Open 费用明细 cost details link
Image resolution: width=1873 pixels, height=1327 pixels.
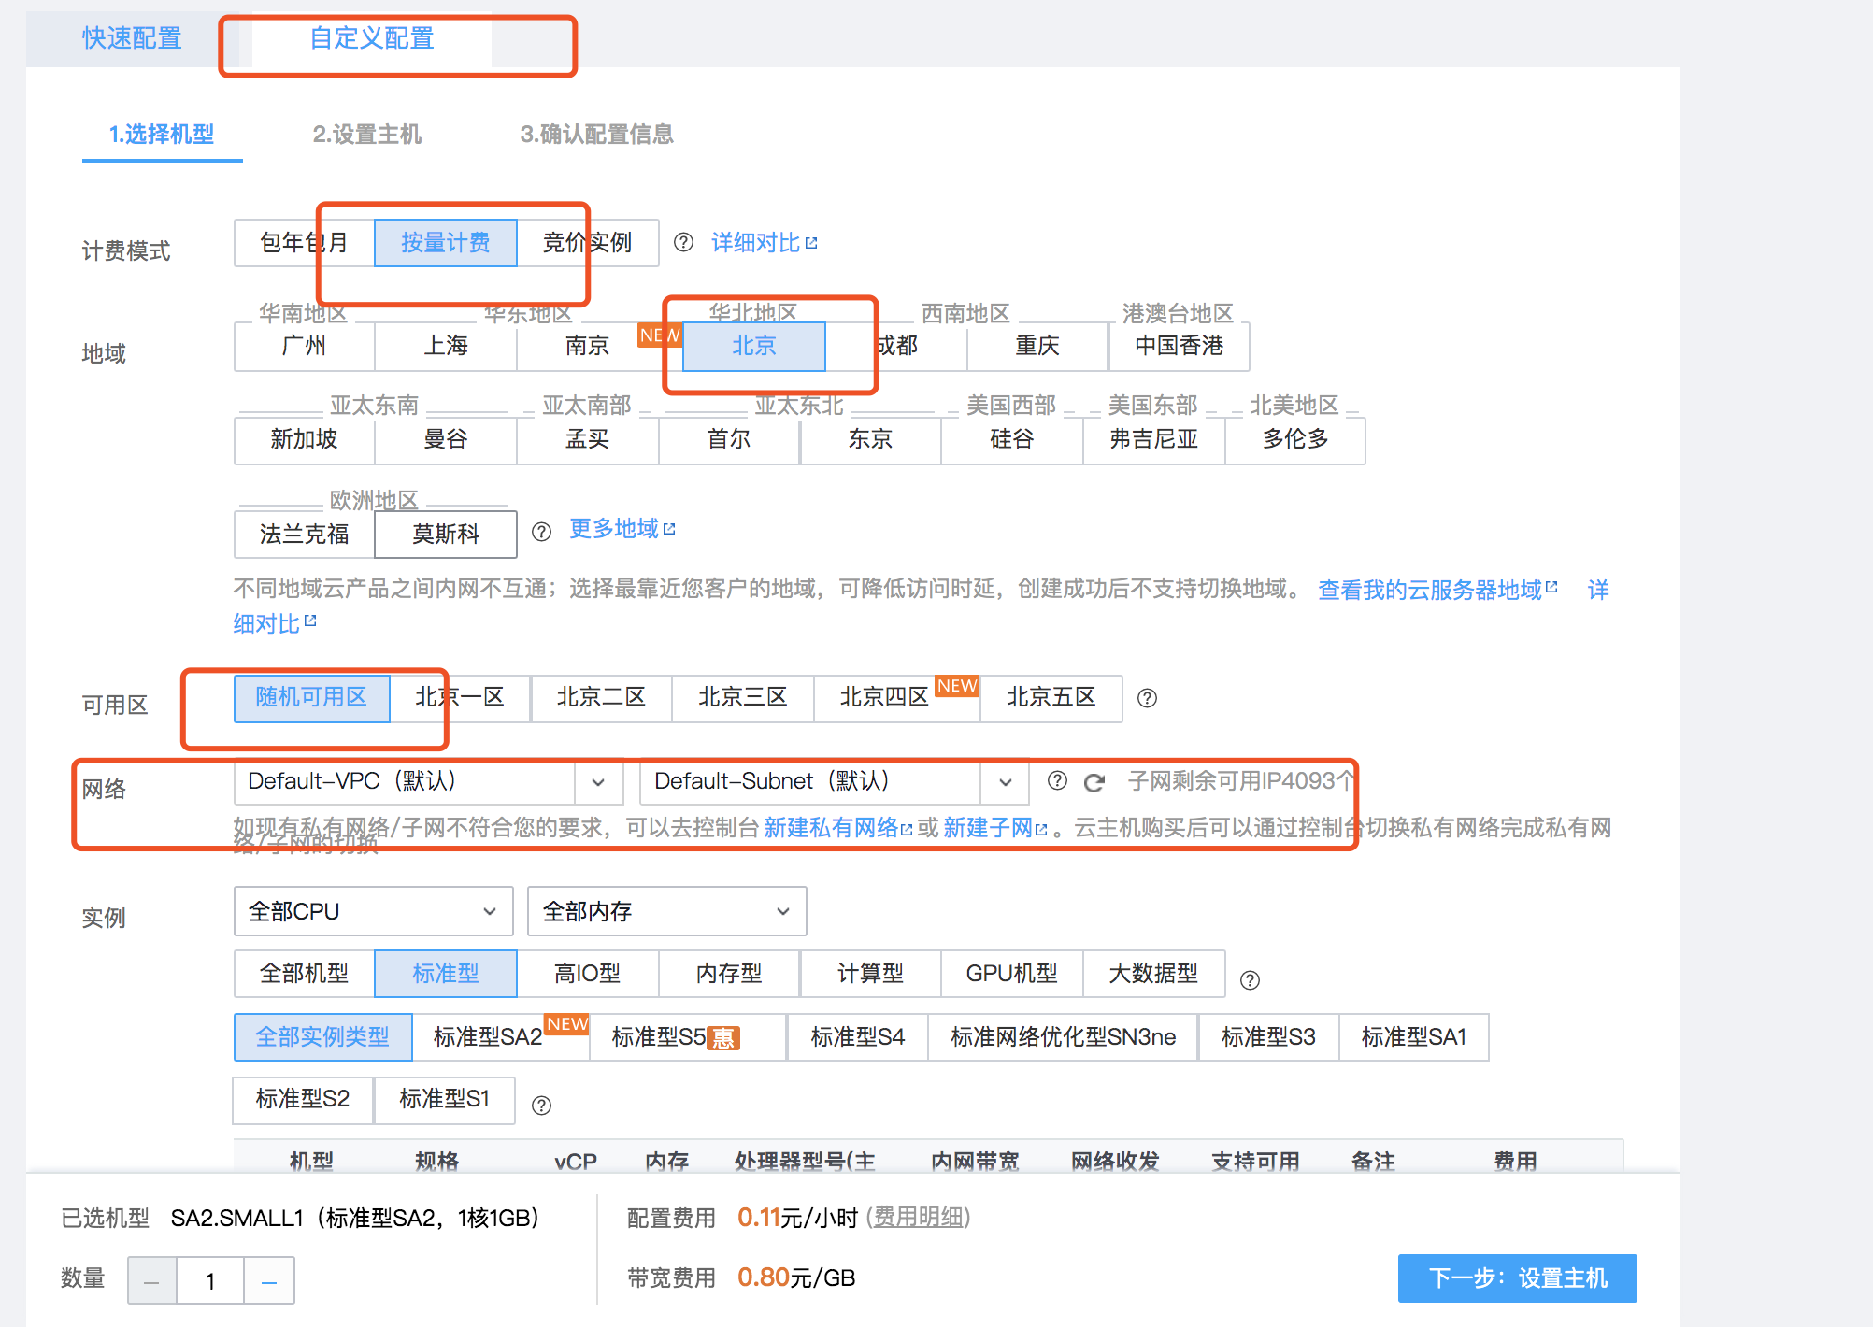[919, 1218]
